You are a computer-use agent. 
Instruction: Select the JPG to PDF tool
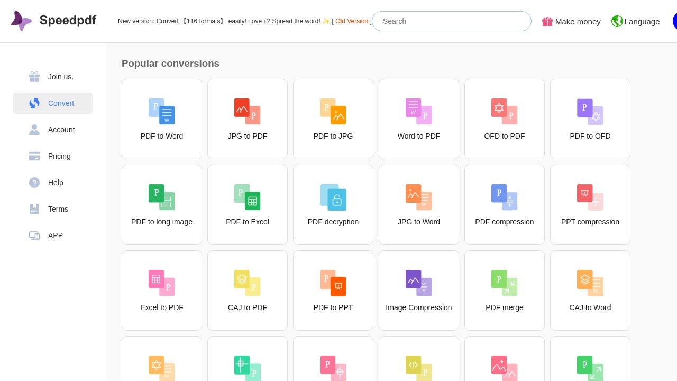(x=248, y=119)
